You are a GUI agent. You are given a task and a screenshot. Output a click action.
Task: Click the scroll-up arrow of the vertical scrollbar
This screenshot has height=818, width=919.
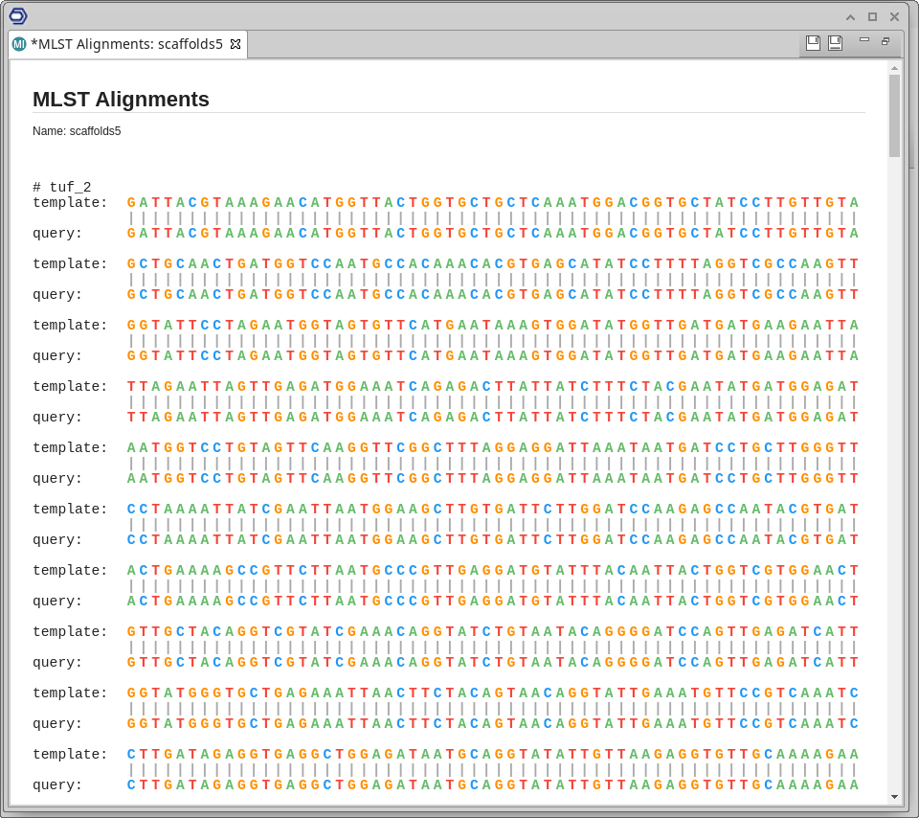coord(894,68)
